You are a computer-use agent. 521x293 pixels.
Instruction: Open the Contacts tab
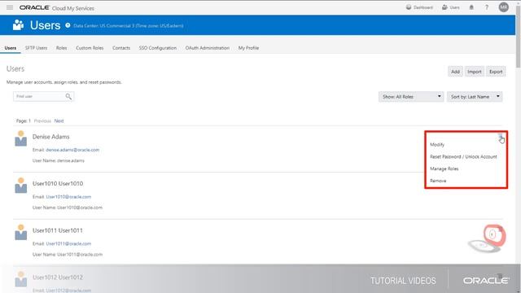121,48
